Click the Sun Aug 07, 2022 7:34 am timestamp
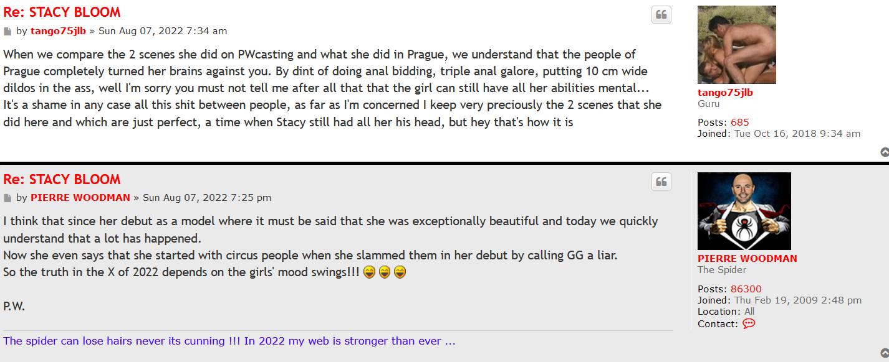This screenshot has height=362, width=889. pyautogui.click(x=163, y=31)
